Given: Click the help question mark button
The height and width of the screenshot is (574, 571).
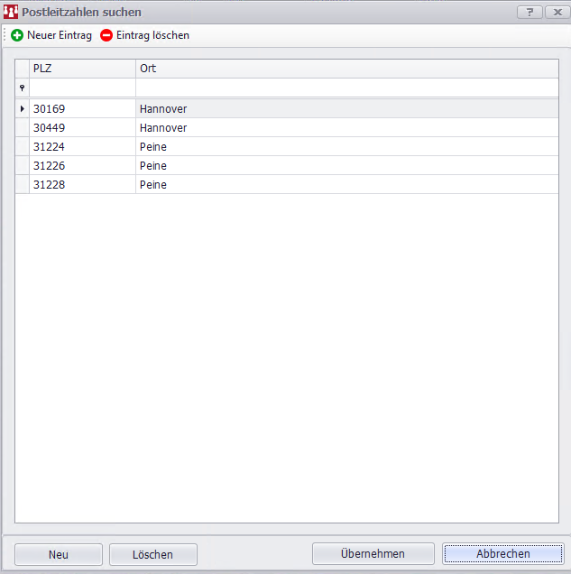Looking at the screenshot, I should 529,12.
